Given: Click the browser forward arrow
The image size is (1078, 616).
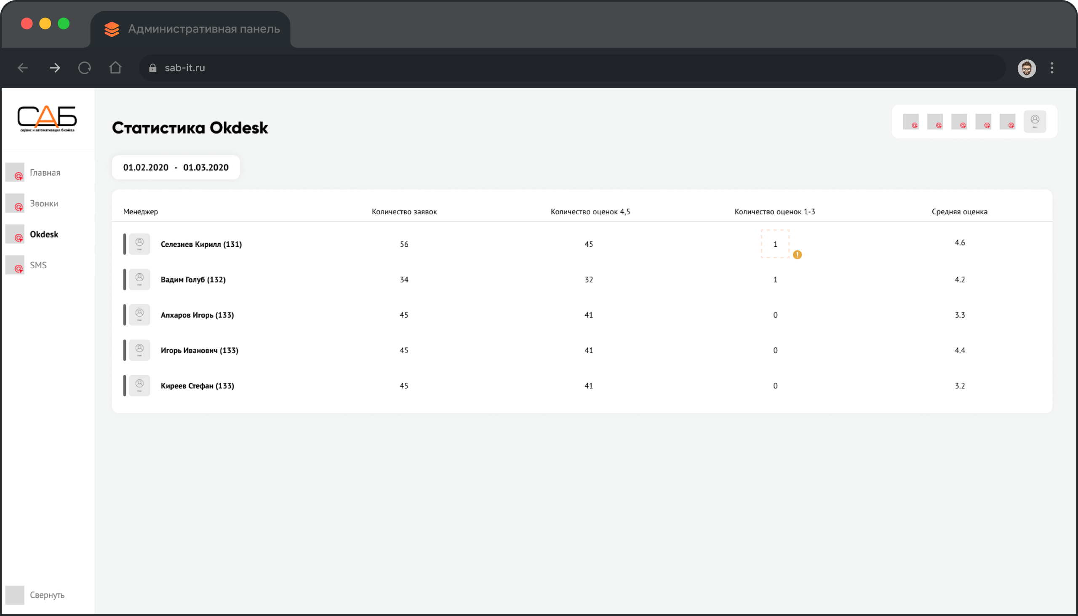Looking at the screenshot, I should pos(55,68).
